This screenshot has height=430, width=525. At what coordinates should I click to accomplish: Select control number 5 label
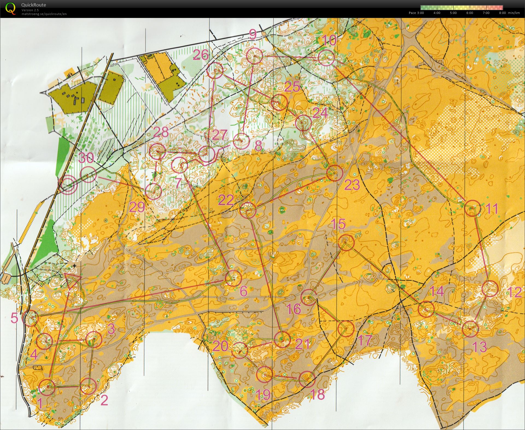[14, 318]
